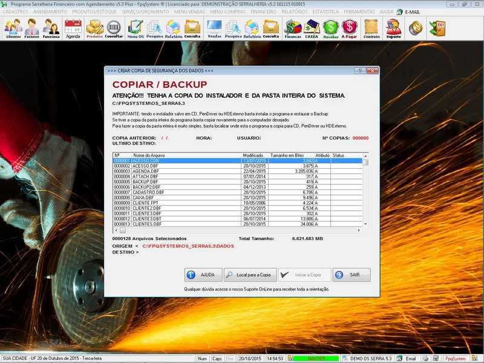This screenshot has height=363, width=484.
Task: Click the Iniciar a Copia button
Action: coord(304,275)
